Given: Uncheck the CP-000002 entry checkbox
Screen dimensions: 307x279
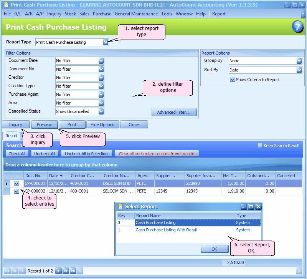Looking at the screenshot, I should (x=17, y=191).
